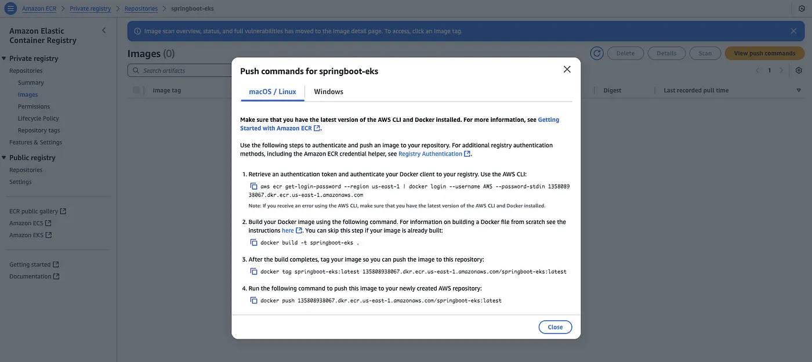
Task: Collapse the Public registry section
Action: pyautogui.click(x=4, y=158)
